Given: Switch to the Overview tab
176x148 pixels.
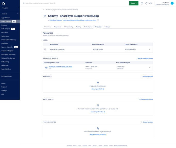Looking at the screenshot, I should point(47,27).
